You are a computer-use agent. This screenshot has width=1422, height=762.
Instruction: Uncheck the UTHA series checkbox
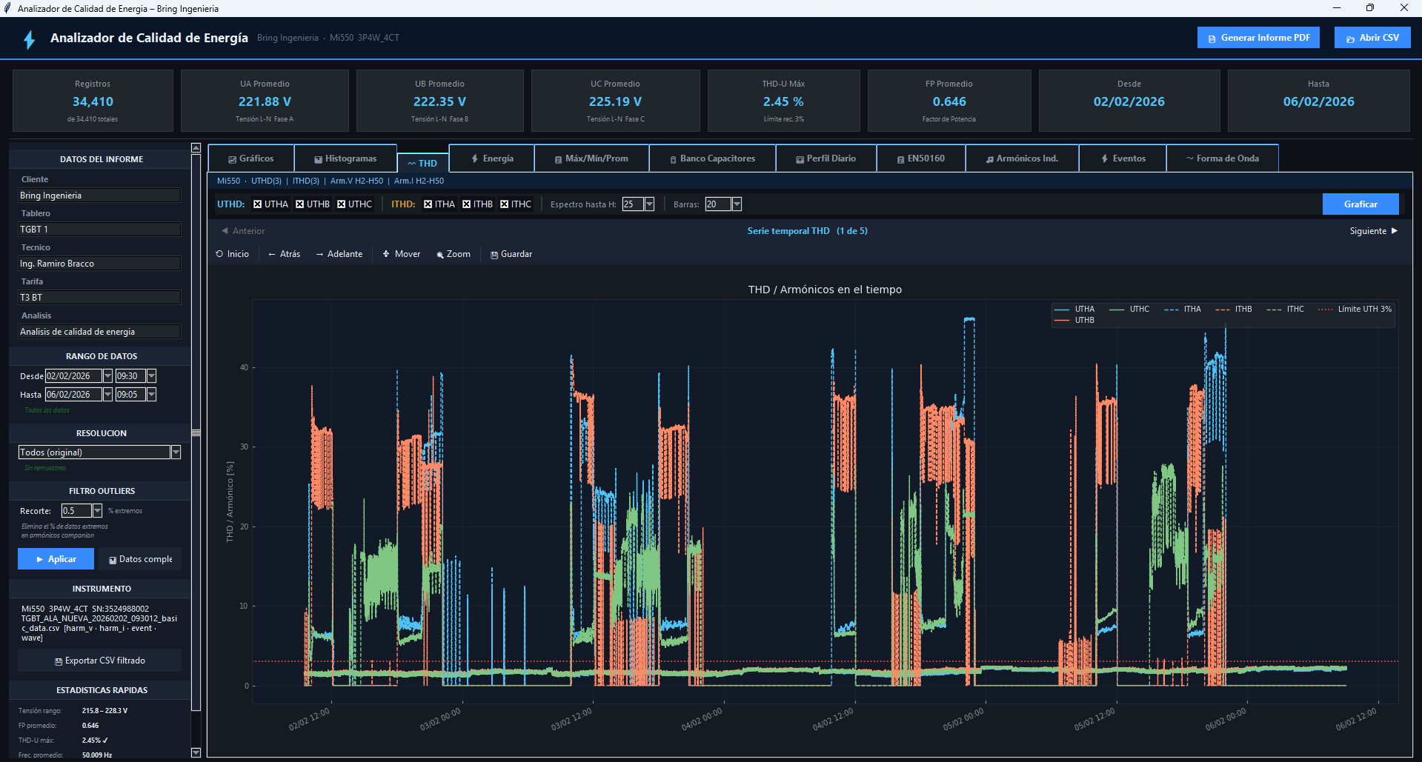click(x=258, y=204)
